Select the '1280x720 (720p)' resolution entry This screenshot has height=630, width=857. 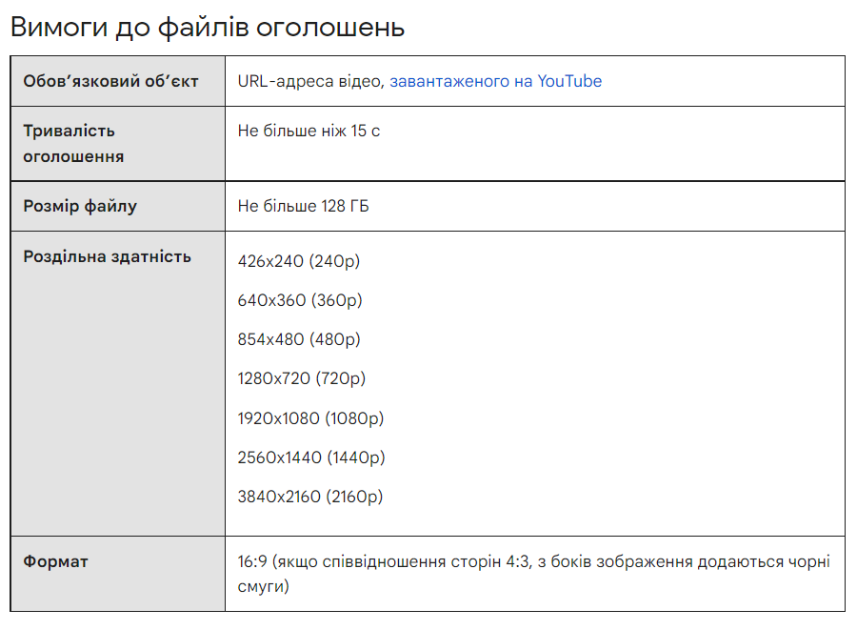pos(301,378)
